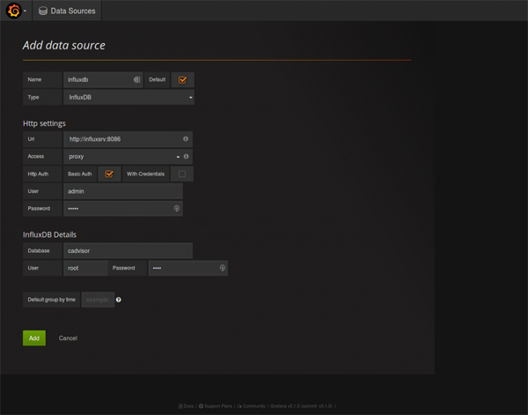Image resolution: width=528 pixels, height=415 pixels.
Task: Show the Access info tooltip icon
Action: pos(186,157)
